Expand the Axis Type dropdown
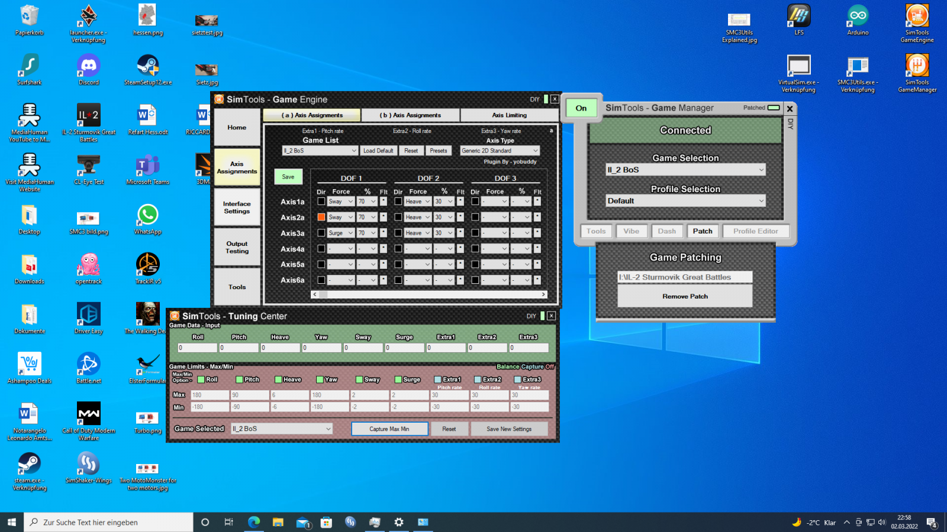Image resolution: width=947 pixels, height=532 pixels. (x=500, y=151)
